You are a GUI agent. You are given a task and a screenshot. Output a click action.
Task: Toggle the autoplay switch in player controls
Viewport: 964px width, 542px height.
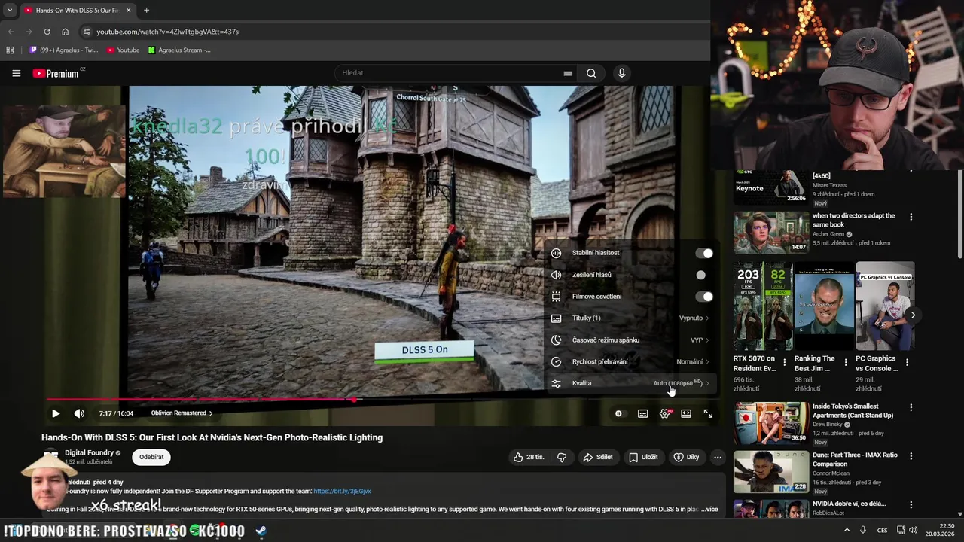[x=618, y=413]
